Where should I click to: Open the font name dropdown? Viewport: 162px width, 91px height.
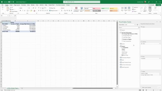(28, 8)
